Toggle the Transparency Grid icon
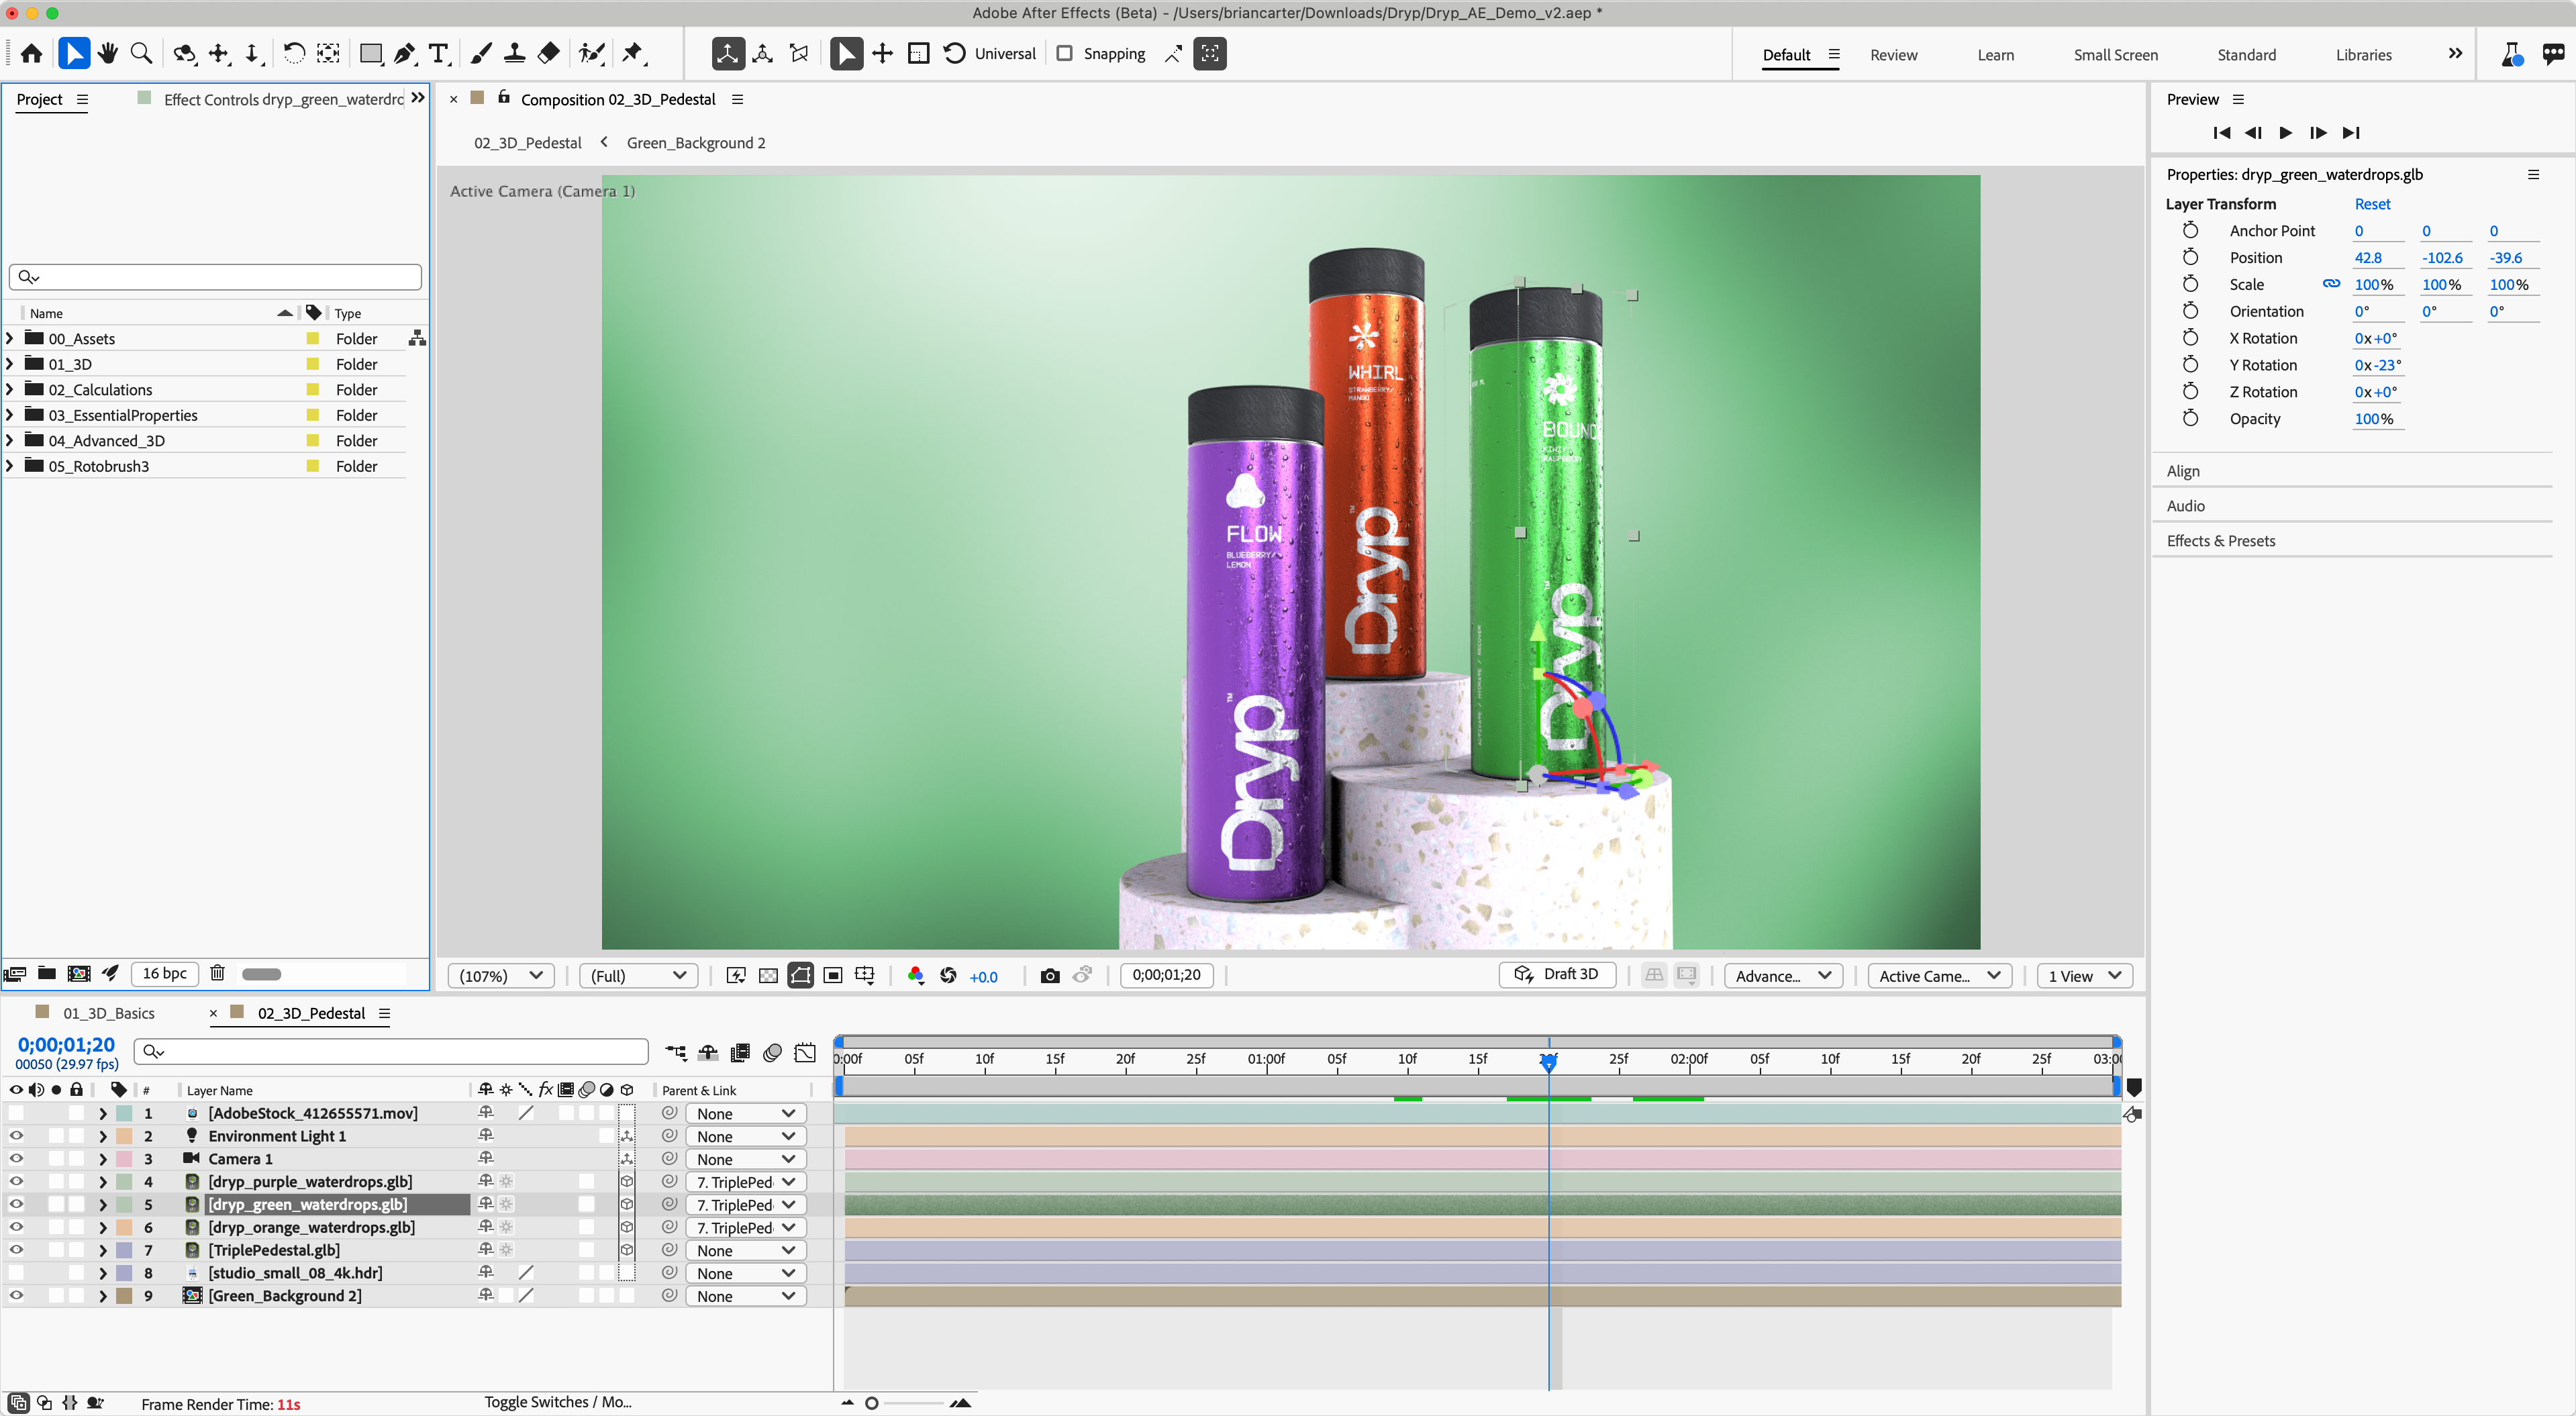The image size is (2576, 1416). coord(768,976)
